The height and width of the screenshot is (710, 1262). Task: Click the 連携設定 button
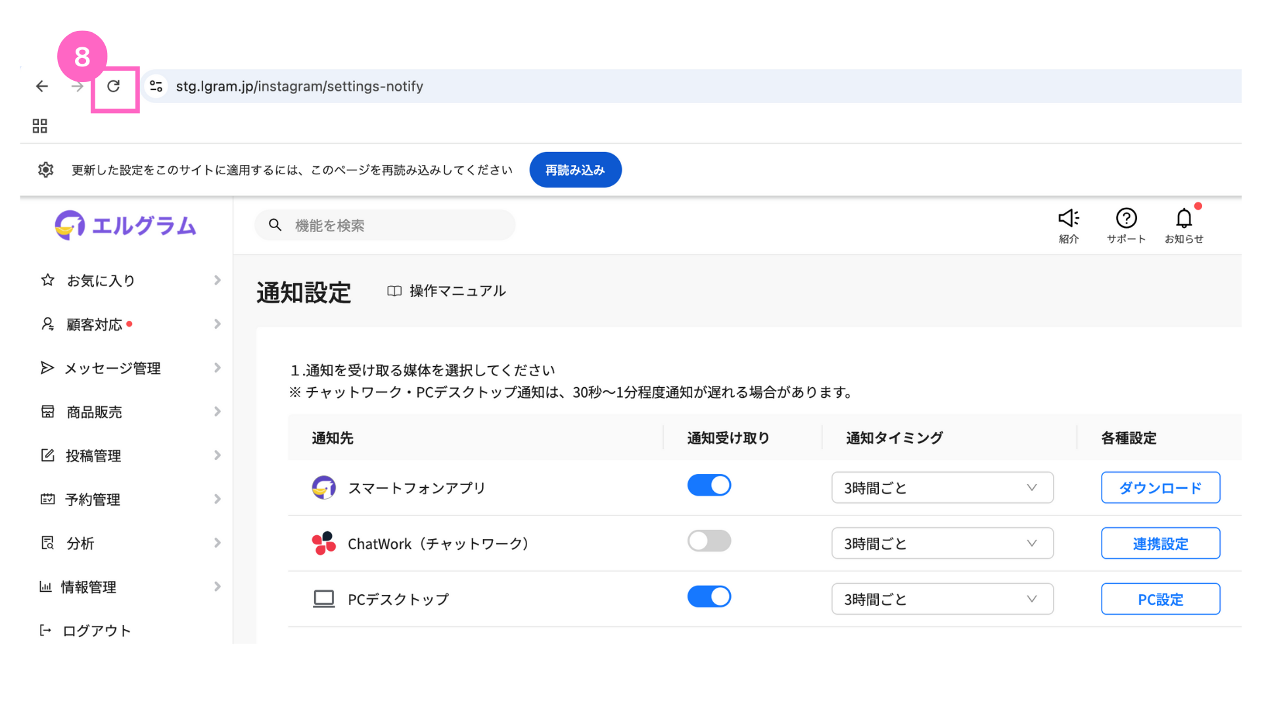pos(1161,543)
